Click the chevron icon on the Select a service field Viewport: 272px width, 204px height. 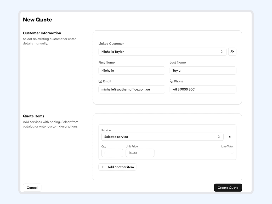[219, 137]
